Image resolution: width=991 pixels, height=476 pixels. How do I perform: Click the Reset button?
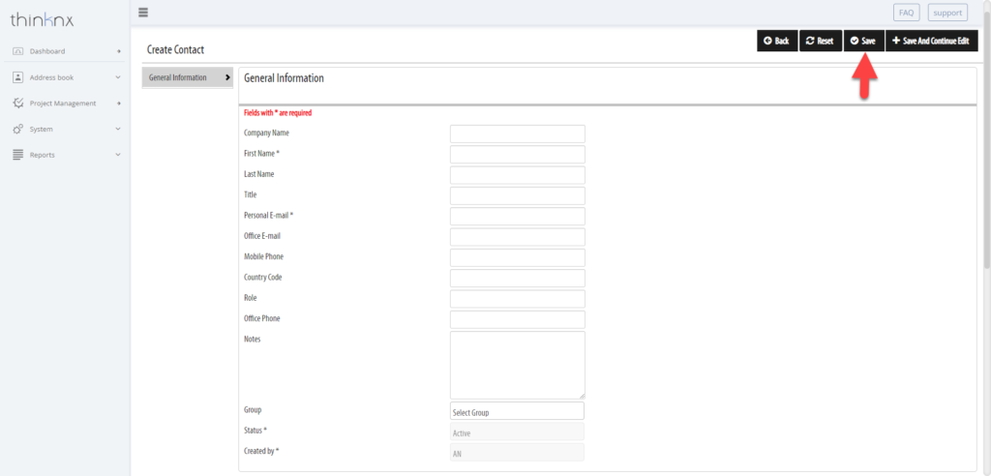821,41
